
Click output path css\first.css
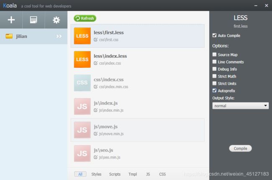(109, 40)
